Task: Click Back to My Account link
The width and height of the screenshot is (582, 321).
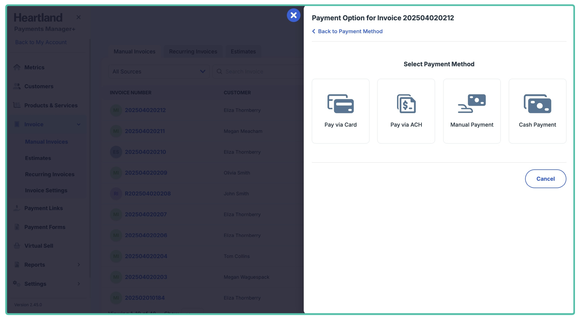Action: [41, 42]
